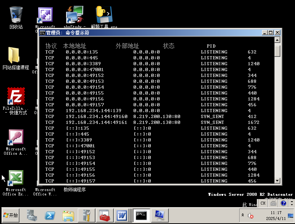Open the server tools wrench taskbar icon
The height and width of the screenshot is (224, 295).
86,215
